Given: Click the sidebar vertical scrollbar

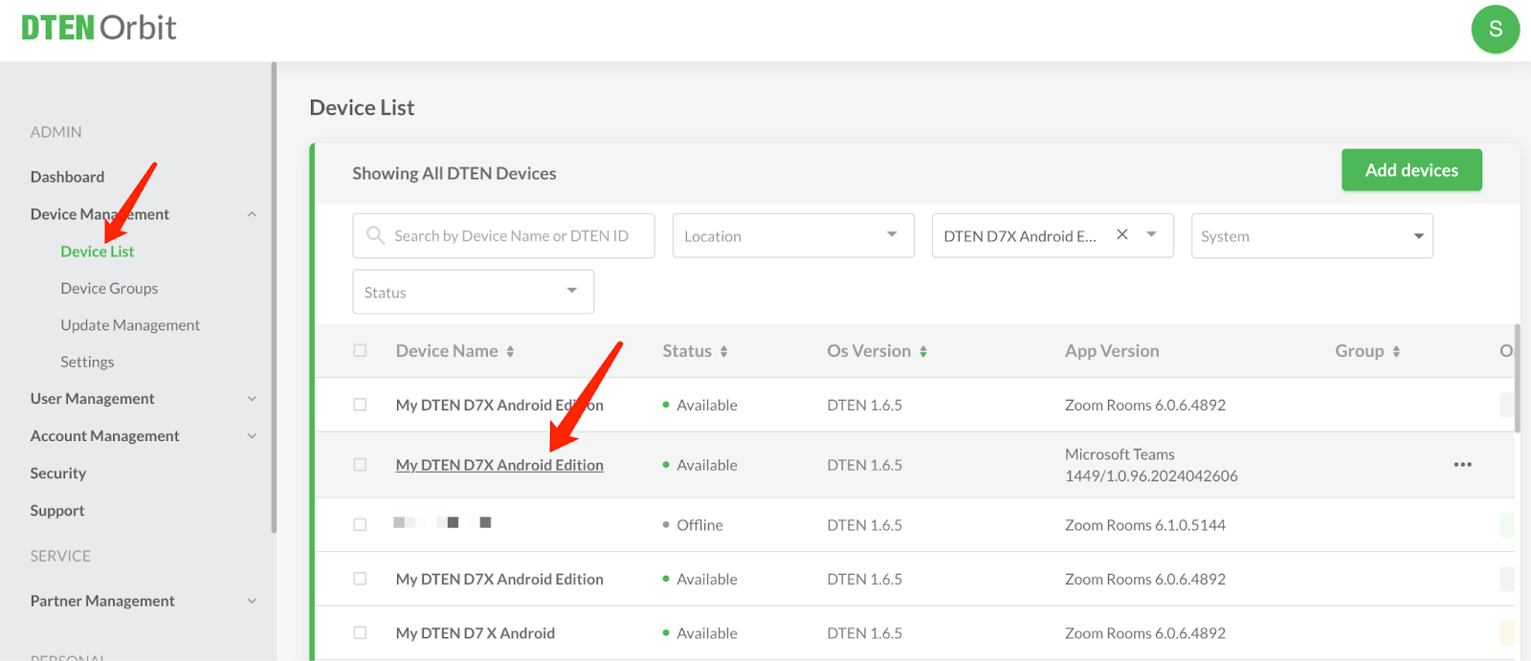Looking at the screenshot, I should pos(274,297).
